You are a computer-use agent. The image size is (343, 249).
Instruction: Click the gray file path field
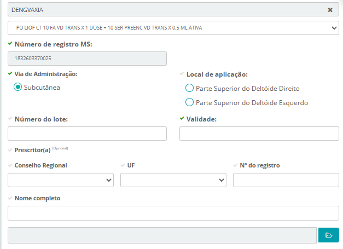(162, 235)
